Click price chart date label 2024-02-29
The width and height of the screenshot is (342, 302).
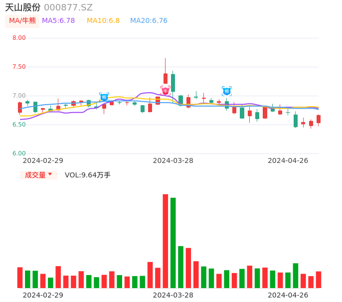(43, 160)
